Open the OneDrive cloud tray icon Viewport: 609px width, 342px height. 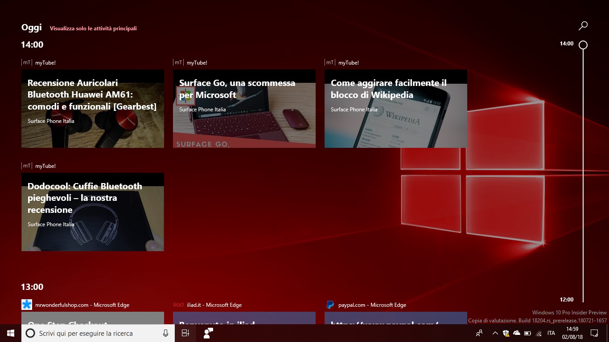pos(517,333)
